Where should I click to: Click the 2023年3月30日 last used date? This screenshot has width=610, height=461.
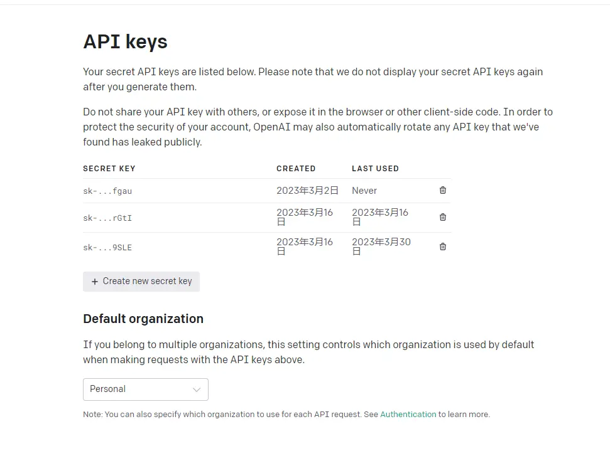tap(381, 246)
